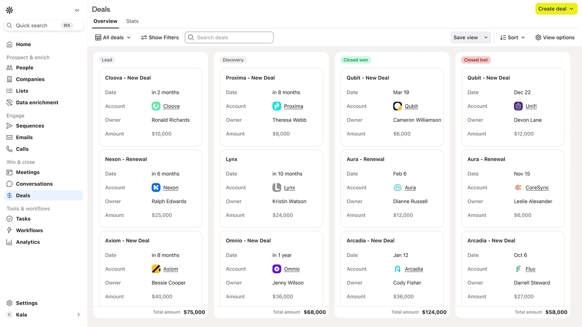
Task: Open the Sort options dropdown
Action: [x=512, y=37]
